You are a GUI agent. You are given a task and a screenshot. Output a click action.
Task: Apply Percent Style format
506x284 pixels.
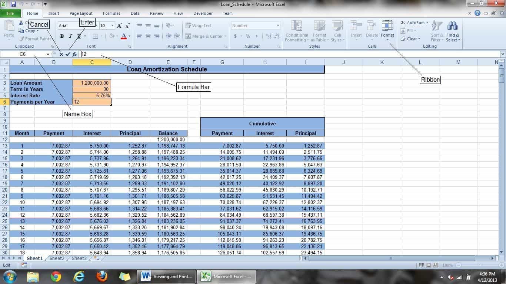pos(248,36)
